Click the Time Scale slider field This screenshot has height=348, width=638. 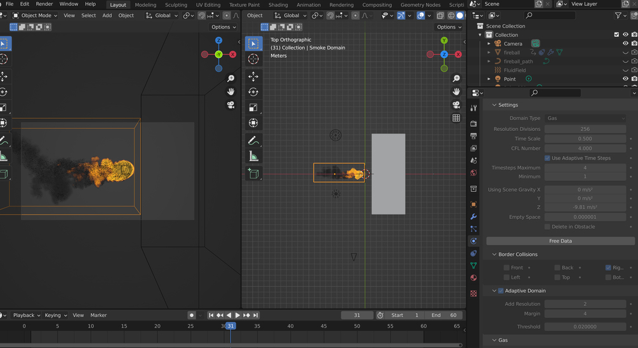click(x=585, y=138)
